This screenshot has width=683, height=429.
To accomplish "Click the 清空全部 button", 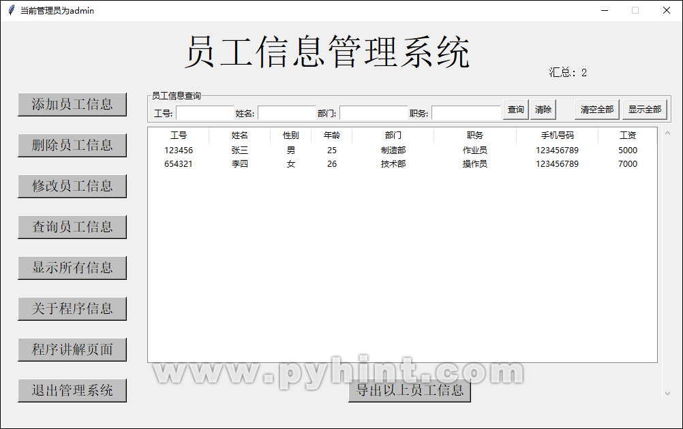I will [x=596, y=110].
